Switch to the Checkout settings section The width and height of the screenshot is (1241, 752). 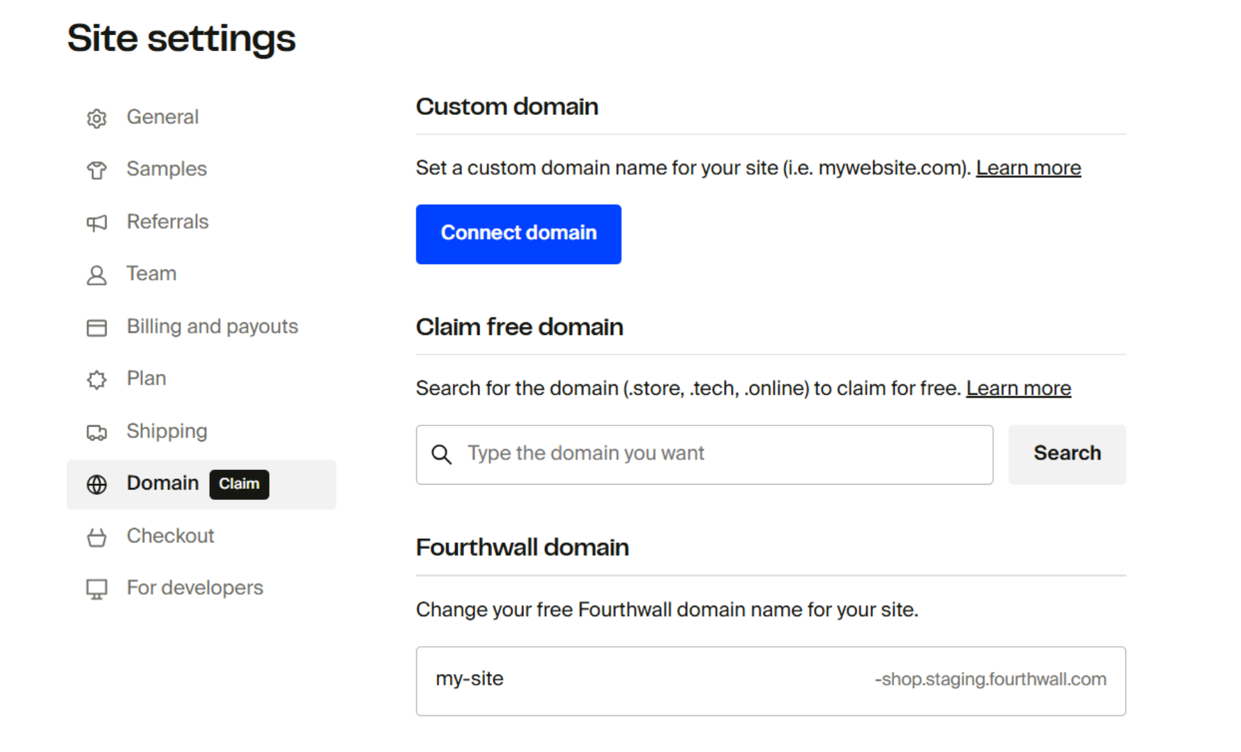170,537
